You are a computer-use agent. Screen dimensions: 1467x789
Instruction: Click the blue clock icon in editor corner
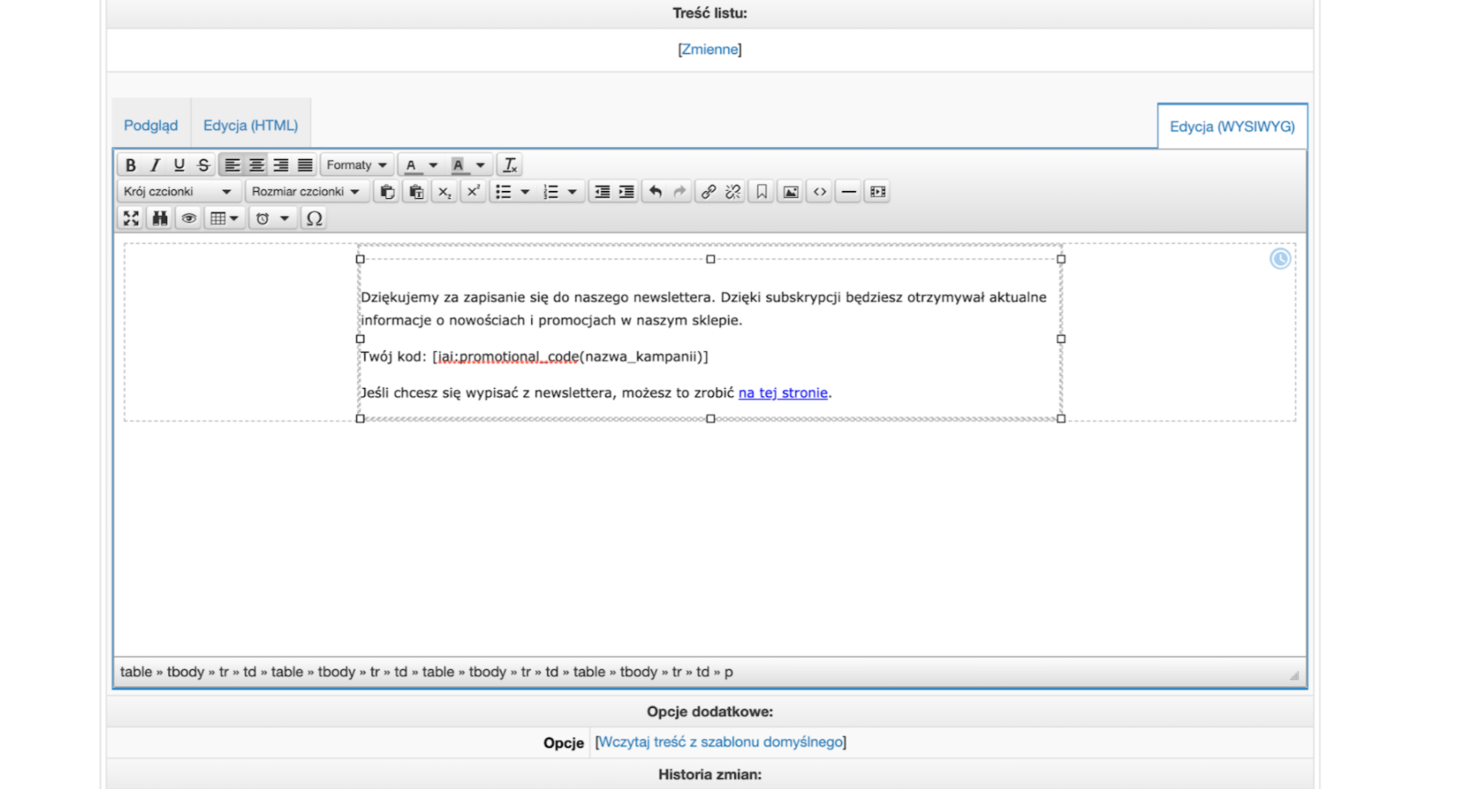(x=1280, y=258)
